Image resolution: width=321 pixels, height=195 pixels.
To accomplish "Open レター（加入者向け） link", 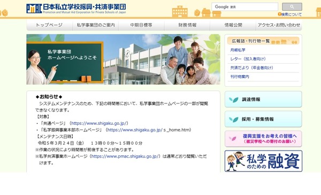I will click(248, 59).
